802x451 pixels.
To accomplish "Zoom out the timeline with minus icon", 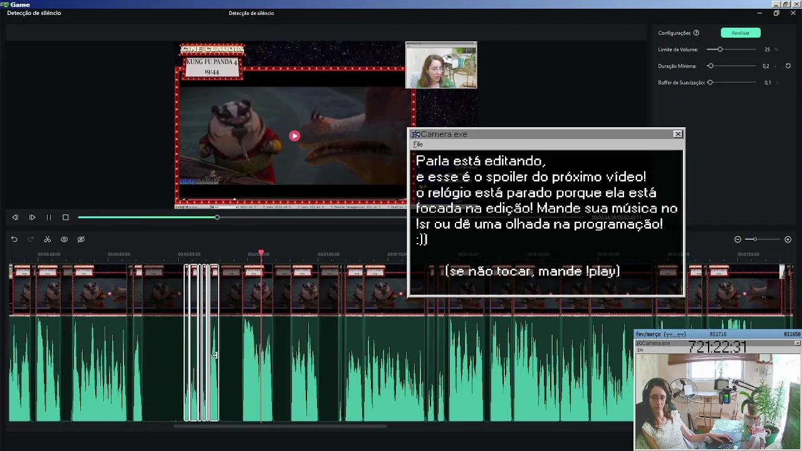I will click(737, 239).
